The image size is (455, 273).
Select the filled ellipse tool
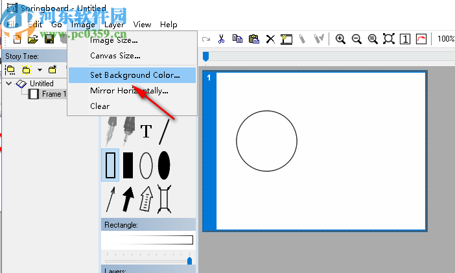pos(165,165)
